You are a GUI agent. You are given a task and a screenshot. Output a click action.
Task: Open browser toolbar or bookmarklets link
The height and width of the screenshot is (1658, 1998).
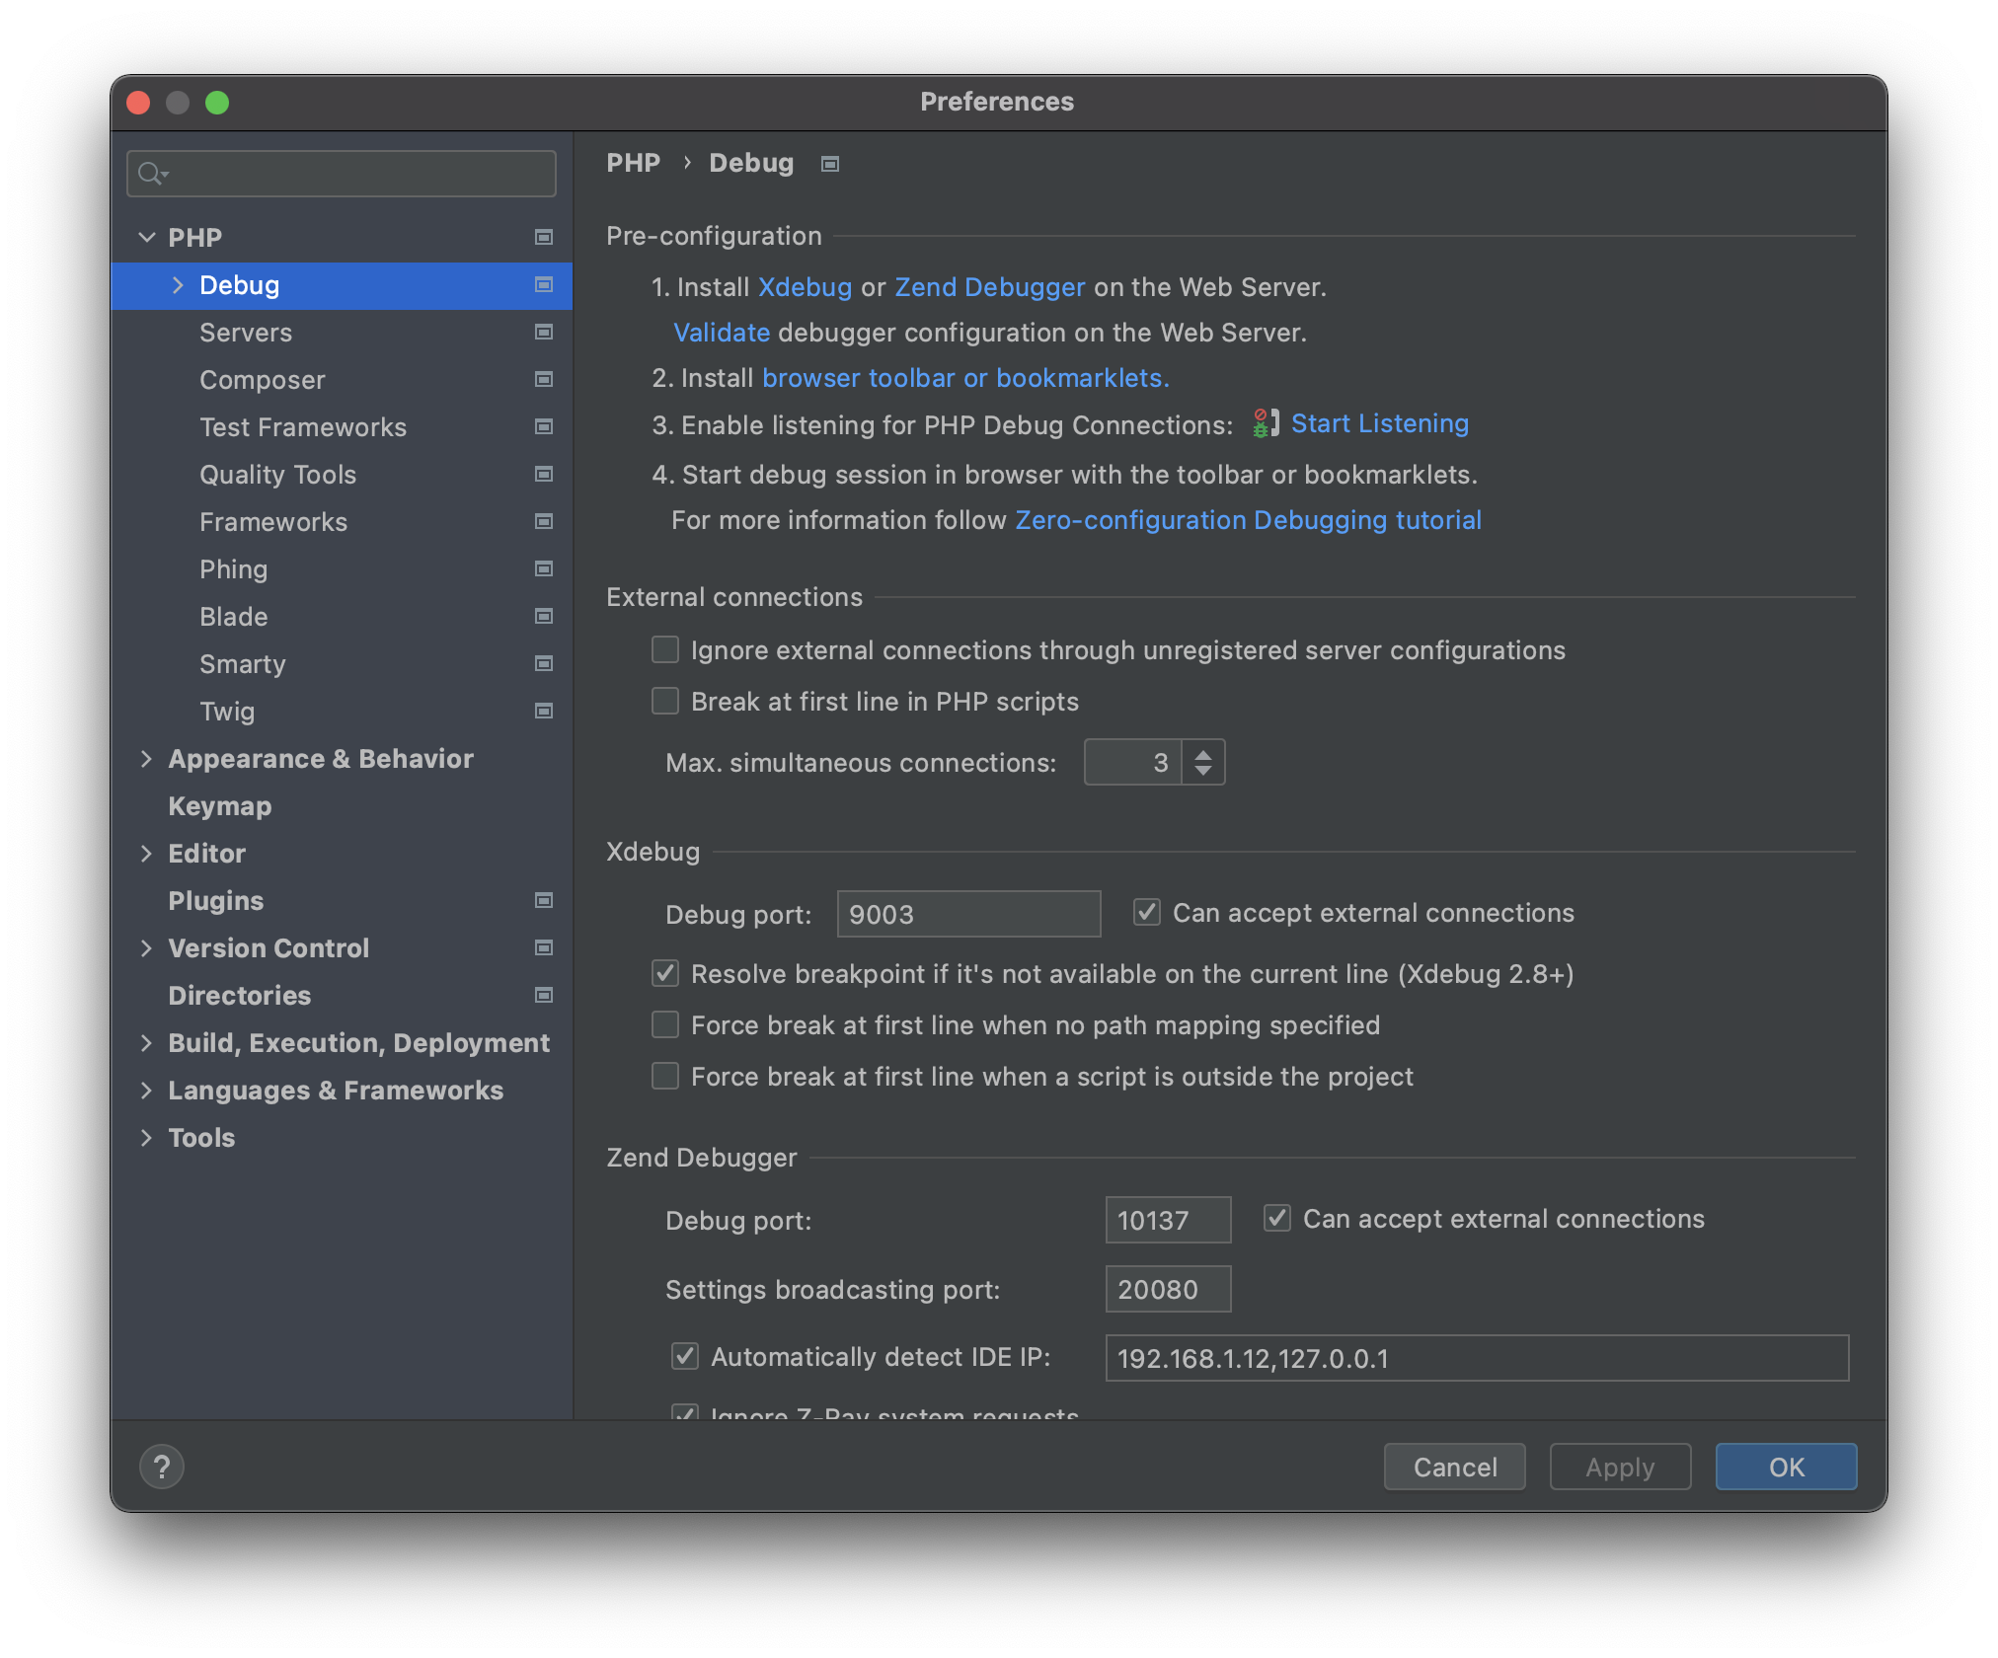click(x=965, y=378)
